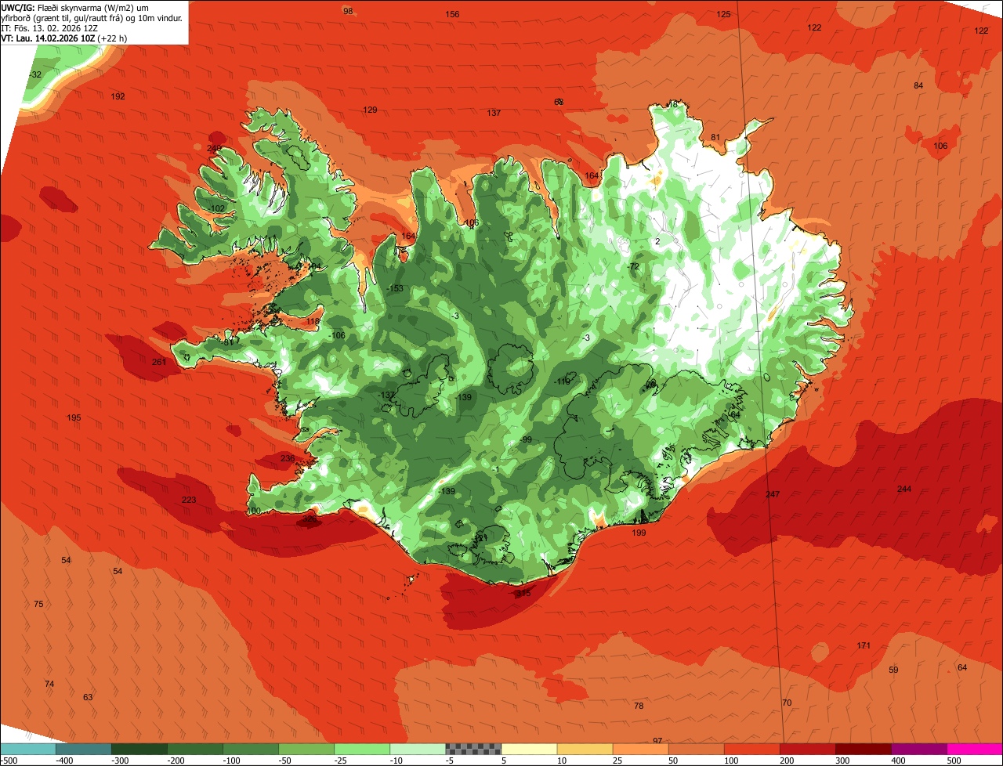Click the map value "156"

pos(452,14)
